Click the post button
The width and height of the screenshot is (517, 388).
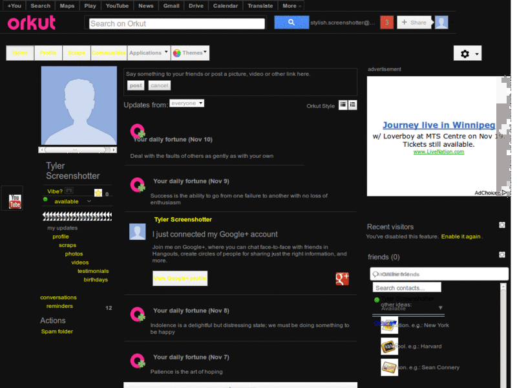click(136, 85)
